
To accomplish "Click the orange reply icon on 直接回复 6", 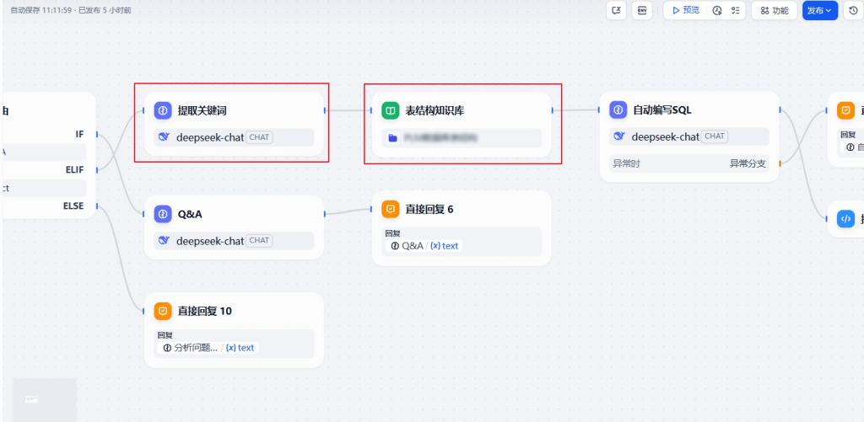I will pos(391,209).
